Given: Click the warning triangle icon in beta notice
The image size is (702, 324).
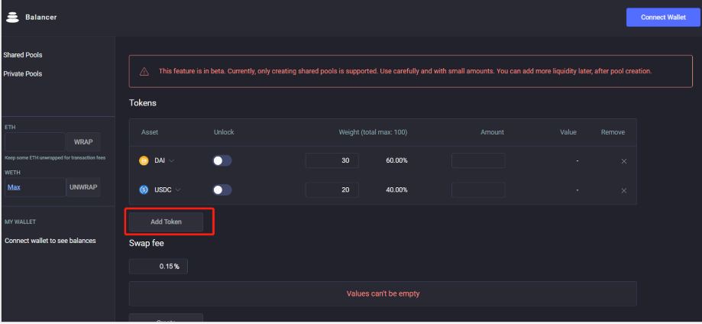Looking at the screenshot, I should (x=144, y=71).
